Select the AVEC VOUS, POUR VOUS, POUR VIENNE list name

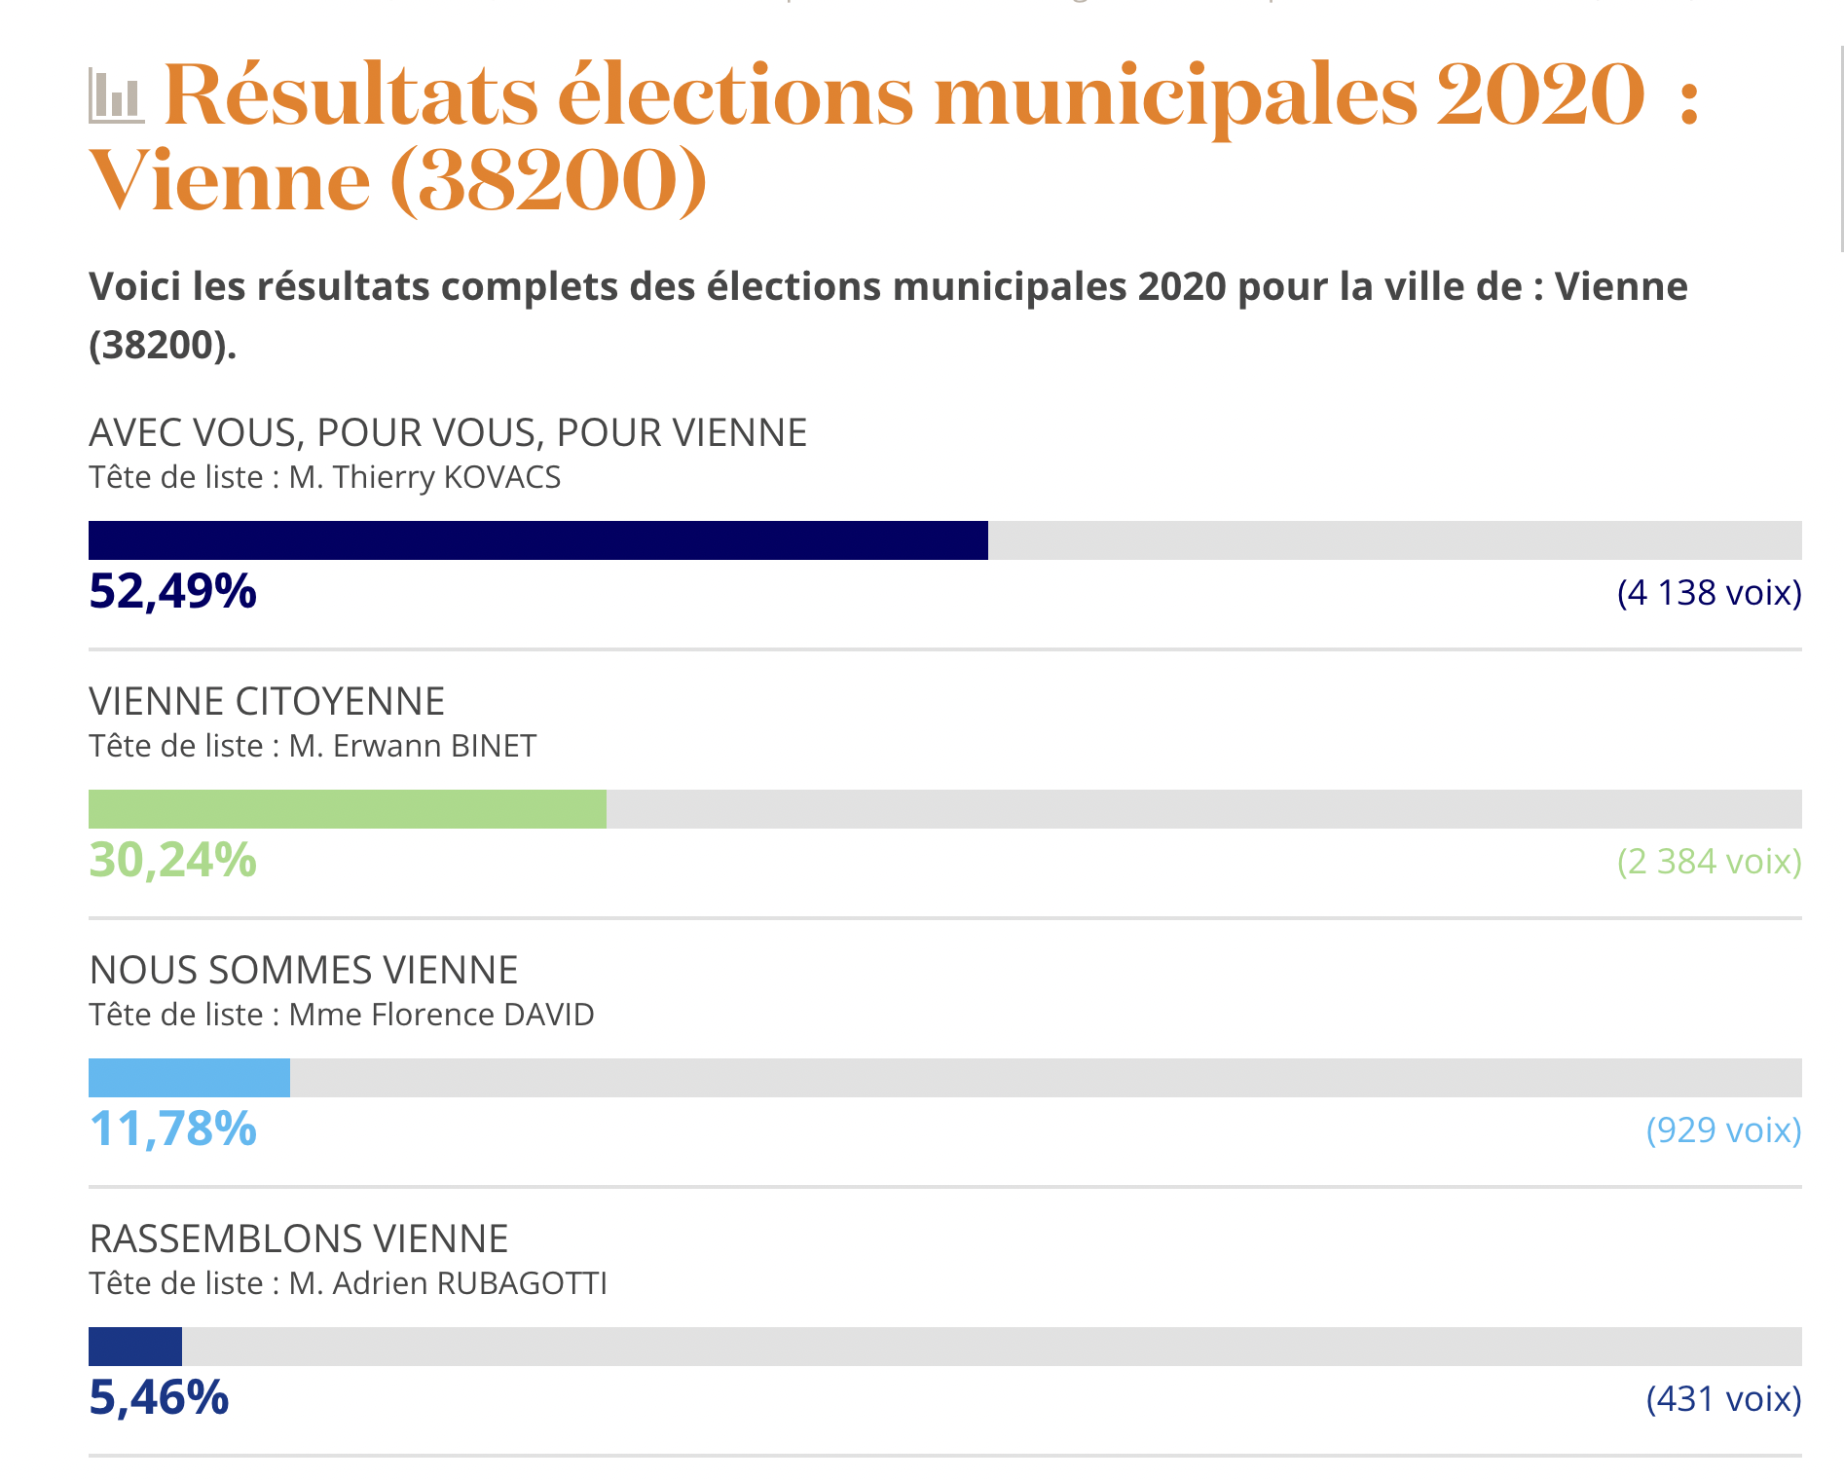pos(448,432)
